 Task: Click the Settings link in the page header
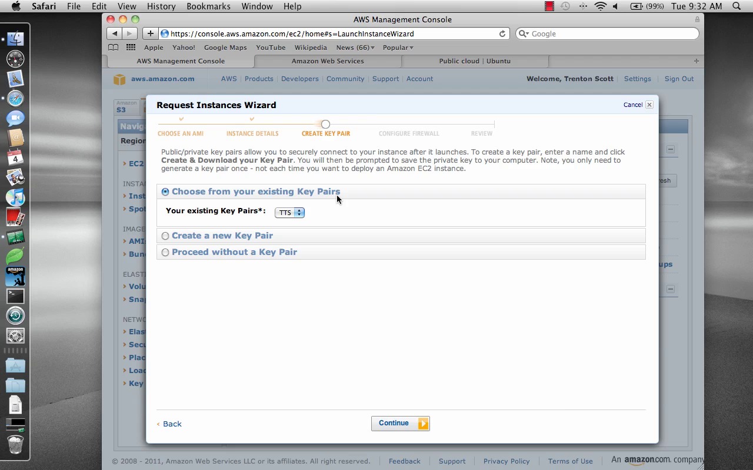click(x=638, y=79)
